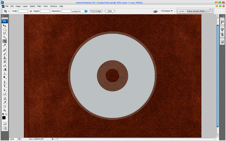This screenshot has width=226, height=141.
Task: Select the Notes tool
Action: (5, 99)
